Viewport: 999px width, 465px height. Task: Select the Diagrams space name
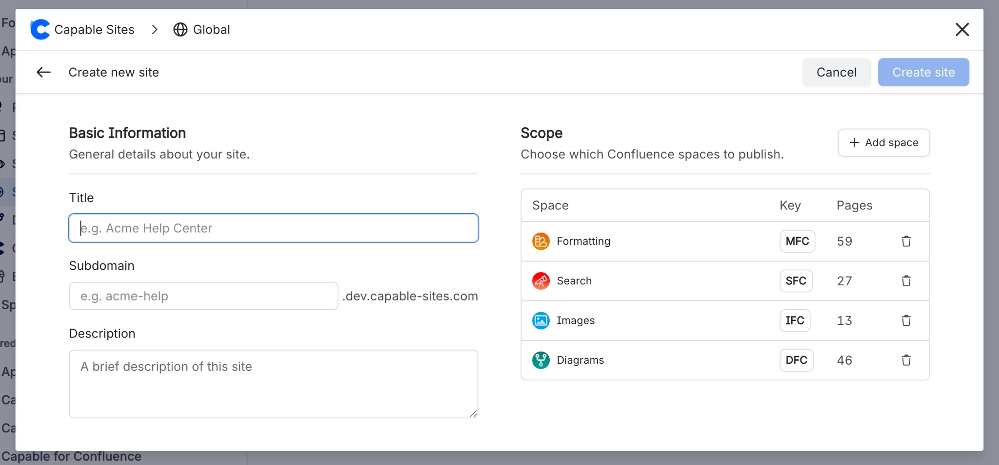click(x=580, y=360)
